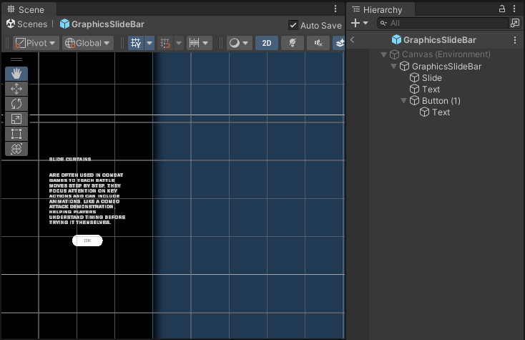The height and width of the screenshot is (340, 525).
Task: Select the Move tool
Action: 16,89
